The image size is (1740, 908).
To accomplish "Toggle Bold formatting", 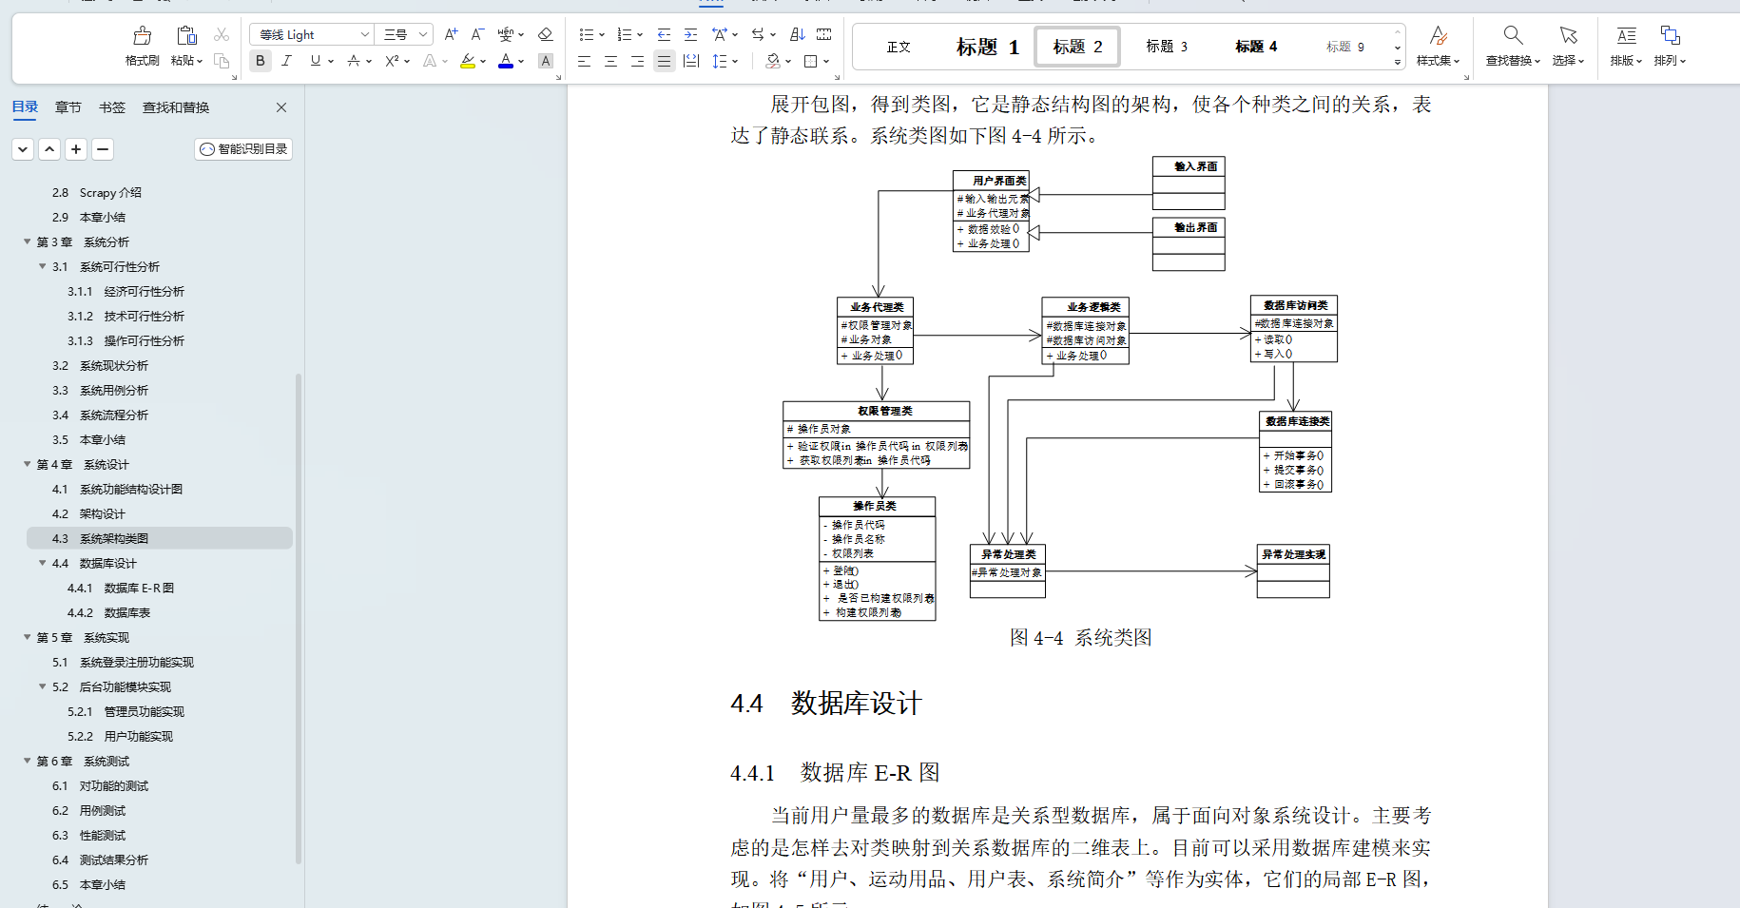I will (260, 61).
